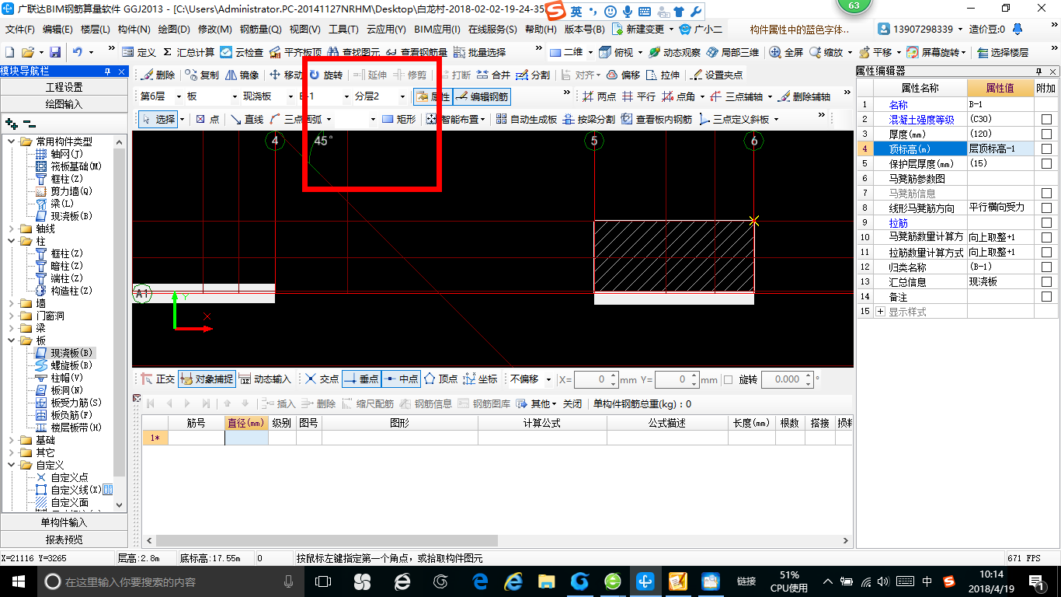Click 报表预览 navigation button
The image size is (1061, 597).
click(64, 539)
